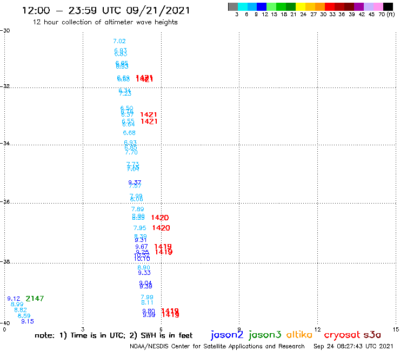This screenshot has width=400, height=351.
Task: Select the pink legend swatch above label 70
Action: 378,6
